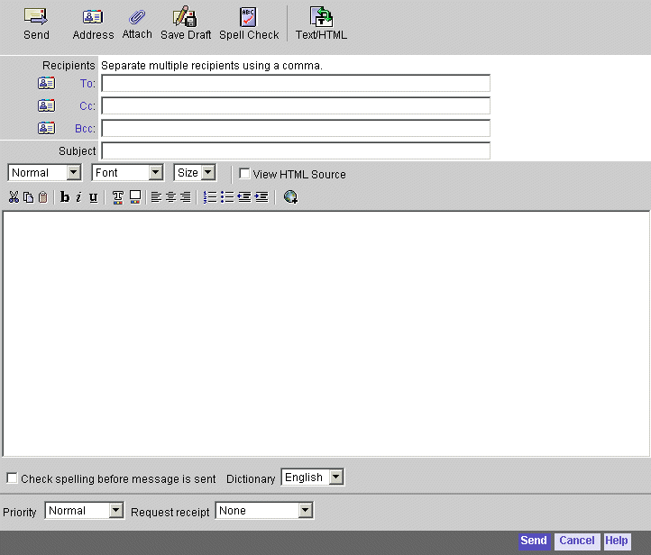Click the Send icon in the top toolbar
This screenshot has width=651, height=555.
coord(36,17)
